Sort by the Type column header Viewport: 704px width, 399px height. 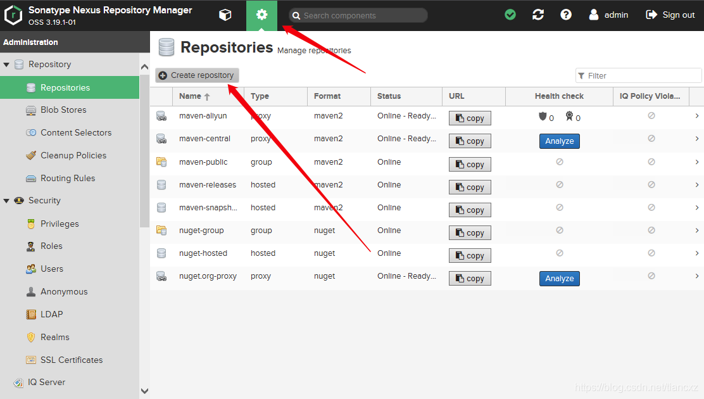[x=275, y=96]
